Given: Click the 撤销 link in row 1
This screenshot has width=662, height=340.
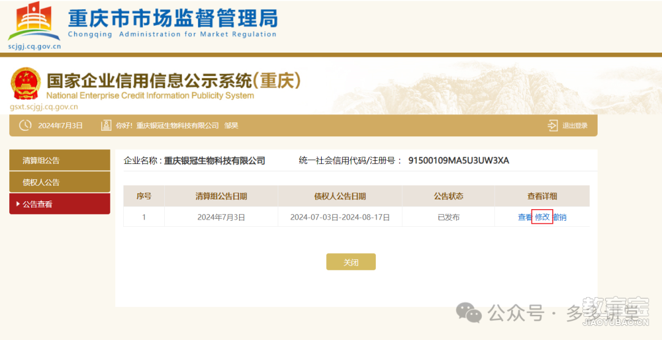Looking at the screenshot, I should [560, 217].
